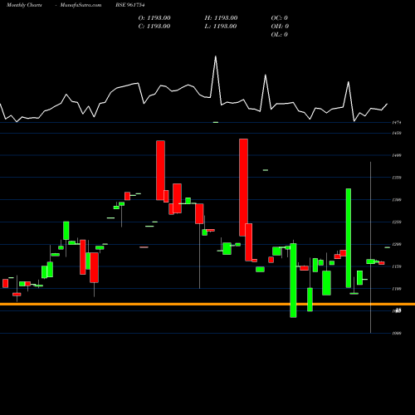The height and width of the screenshot is (415, 415).
Task: Select the close value "C: 1193.00"
Action: tap(154, 27)
